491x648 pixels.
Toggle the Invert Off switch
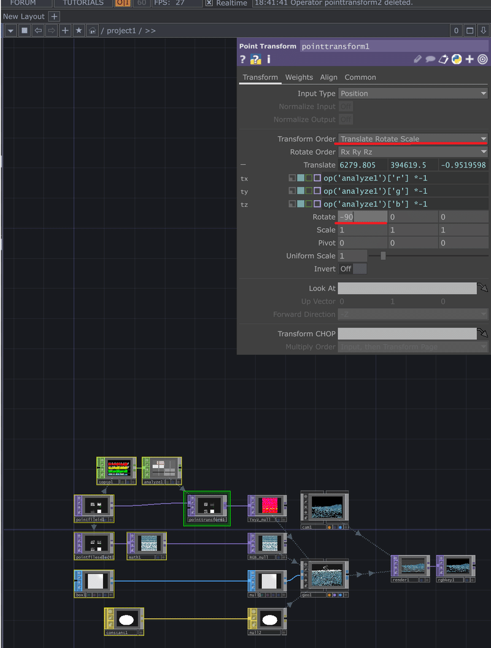pyautogui.click(x=352, y=269)
